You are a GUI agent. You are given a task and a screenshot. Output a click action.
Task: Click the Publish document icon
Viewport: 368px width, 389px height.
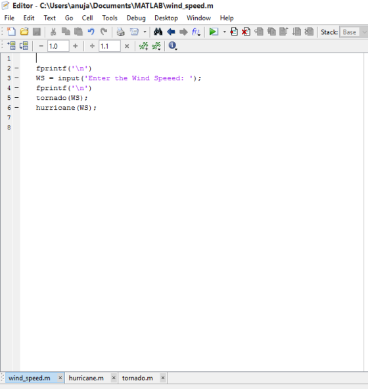[x=134, y=32]
